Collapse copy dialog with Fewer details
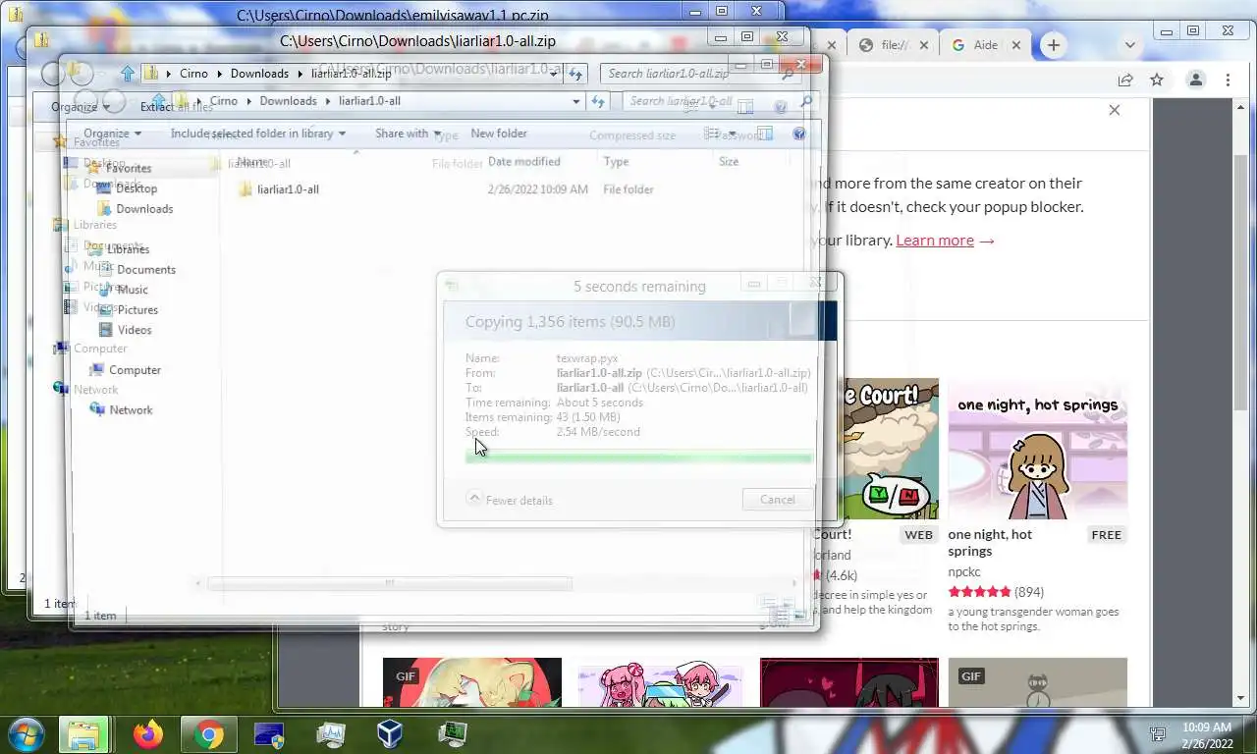This screenshot has width=1257, height=754. [510, 500]
